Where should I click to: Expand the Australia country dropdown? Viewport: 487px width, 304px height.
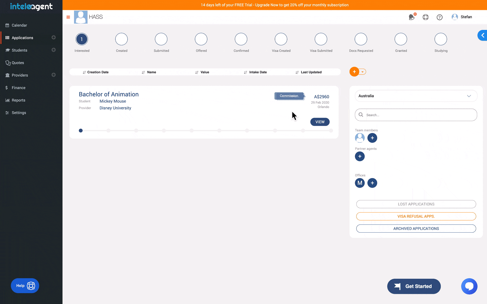click(x=416, y=96)
